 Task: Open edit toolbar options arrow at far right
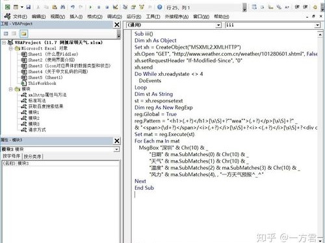[323, 8]
